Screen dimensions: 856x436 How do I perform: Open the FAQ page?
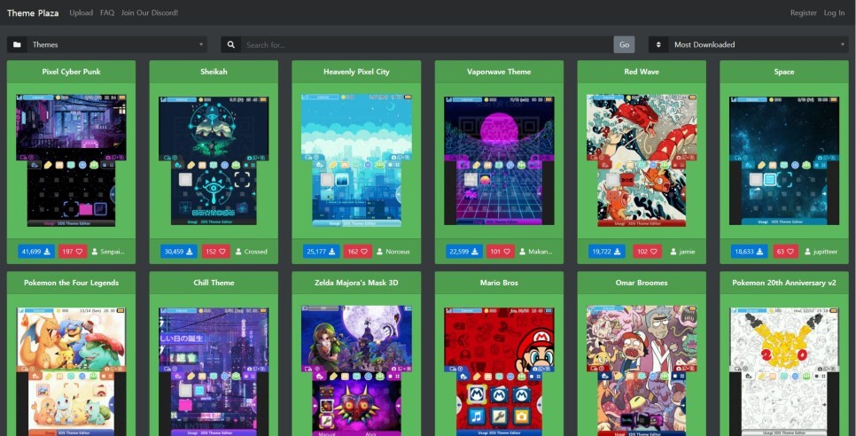tap(107, 12)
